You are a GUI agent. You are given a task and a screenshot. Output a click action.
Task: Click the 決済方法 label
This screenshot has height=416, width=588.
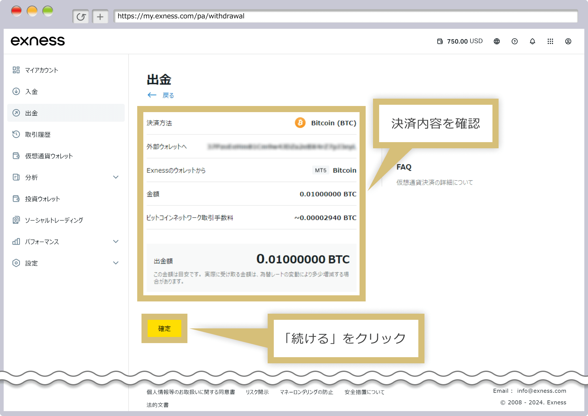(159, 123)
